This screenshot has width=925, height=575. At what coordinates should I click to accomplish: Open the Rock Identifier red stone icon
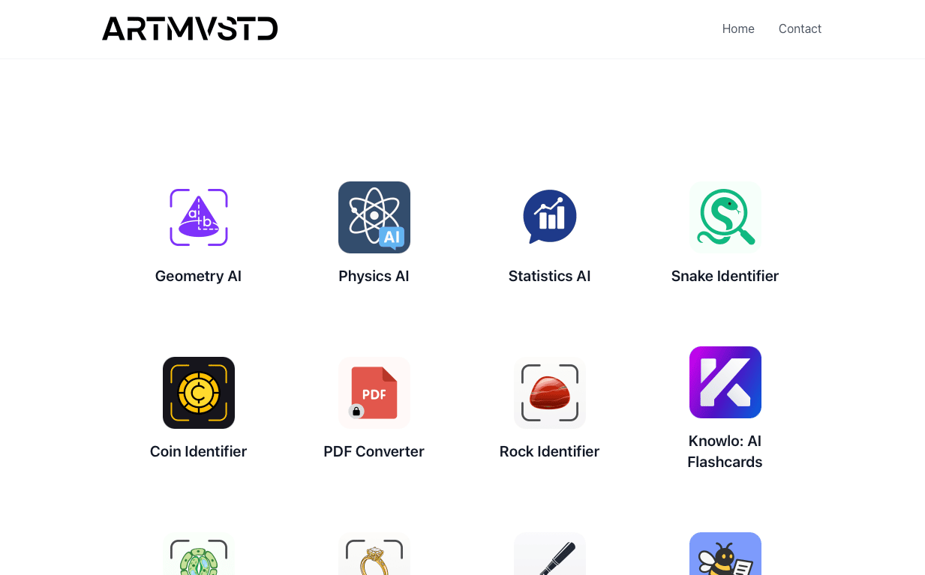click(550, 393)
